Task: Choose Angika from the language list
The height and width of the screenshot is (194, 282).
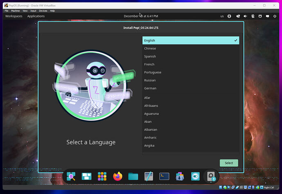Action: coord(191,145)
